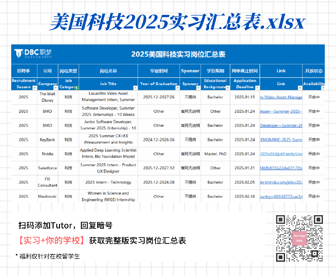336x276 pixels.
Task: Expand the Application Deadline filter dropdown
Action: click(257, 88)
